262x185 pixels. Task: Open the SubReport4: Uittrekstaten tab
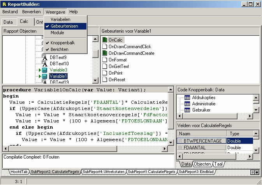pos(104,172)
